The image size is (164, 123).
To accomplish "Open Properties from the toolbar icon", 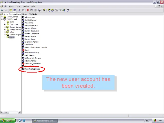I will (x=32, y=10).
